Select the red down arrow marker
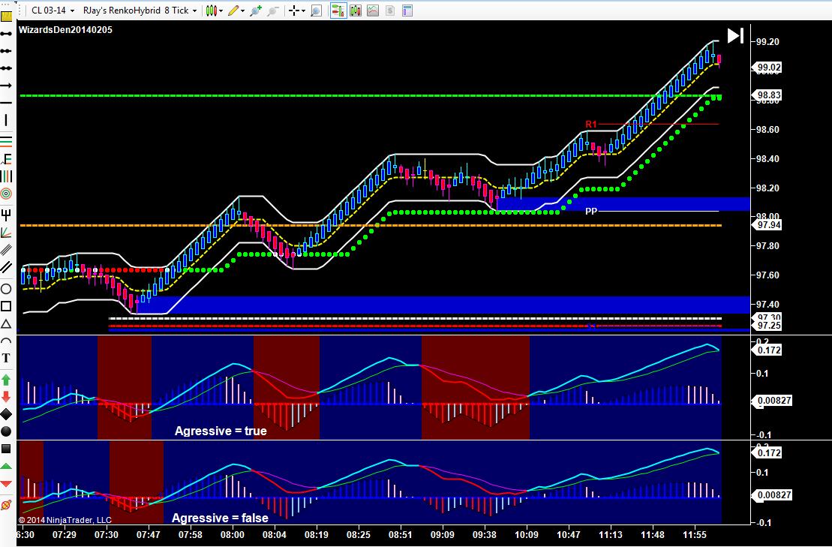 (x=6, y=397)
